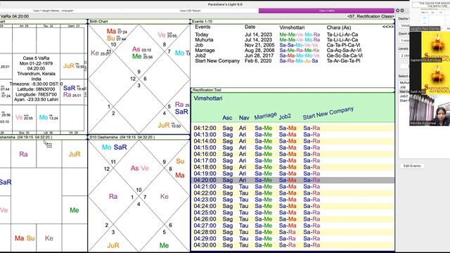Click the <<>> navigation arrows in Events panel

(x=388, y=27)
